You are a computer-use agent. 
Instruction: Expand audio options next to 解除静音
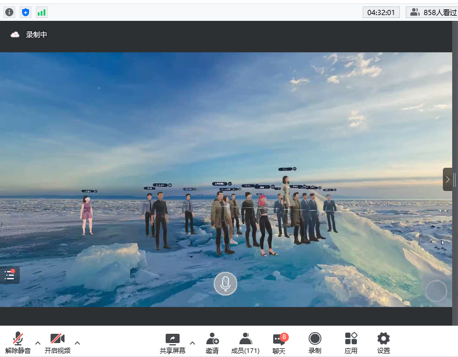38,343
